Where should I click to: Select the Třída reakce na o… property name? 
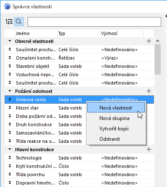click(35, 141)
